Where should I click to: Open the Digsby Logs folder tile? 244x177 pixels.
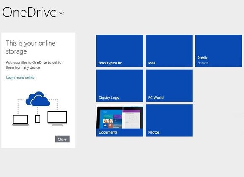pos(119,86)
